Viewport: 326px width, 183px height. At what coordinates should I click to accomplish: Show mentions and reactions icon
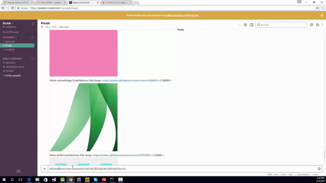(311, 25)
